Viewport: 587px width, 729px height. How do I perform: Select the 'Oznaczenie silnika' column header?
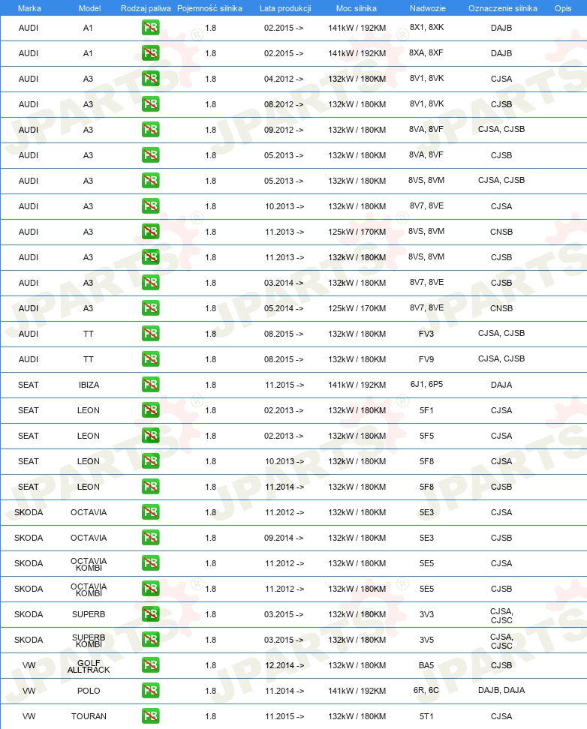[x=503, y=8]
